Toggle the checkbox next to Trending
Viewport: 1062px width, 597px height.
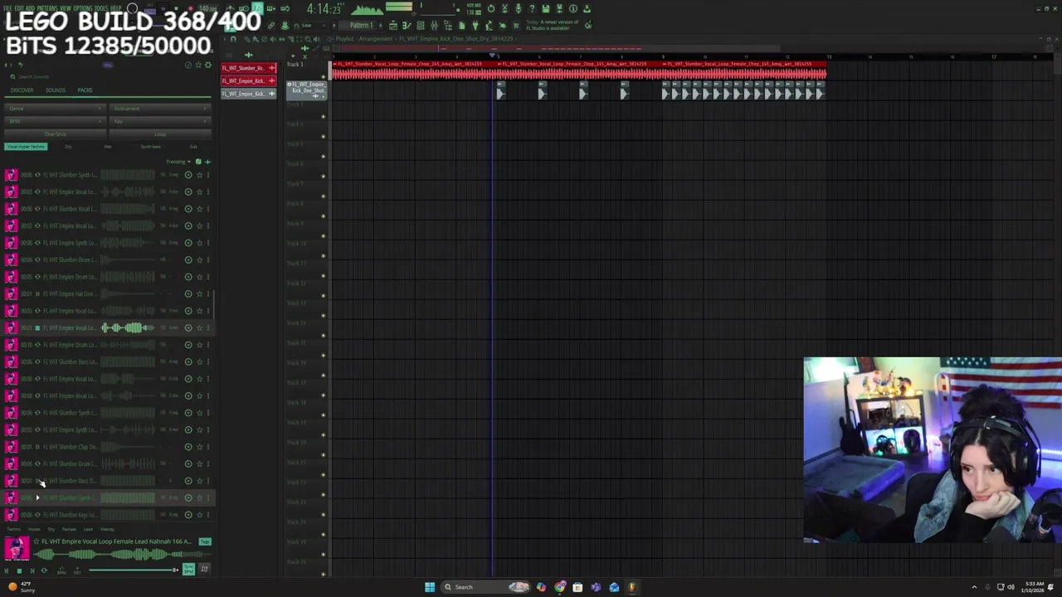(x=197, y=162)
